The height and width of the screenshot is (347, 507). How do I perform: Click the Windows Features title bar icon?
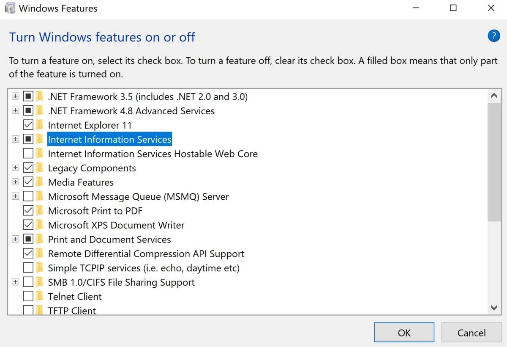(10, 8)
